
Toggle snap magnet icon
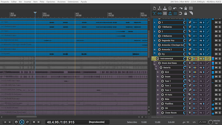coord(180,13)
